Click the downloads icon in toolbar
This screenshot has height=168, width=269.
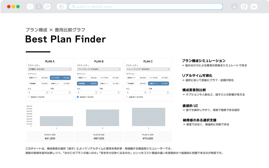pos(254,6)
